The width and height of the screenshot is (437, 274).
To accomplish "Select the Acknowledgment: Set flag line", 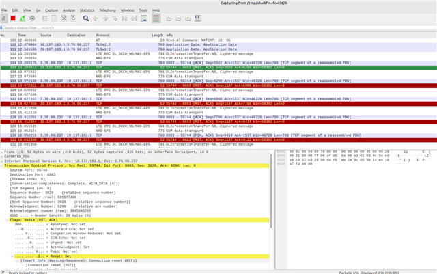I will click(53, 247).
